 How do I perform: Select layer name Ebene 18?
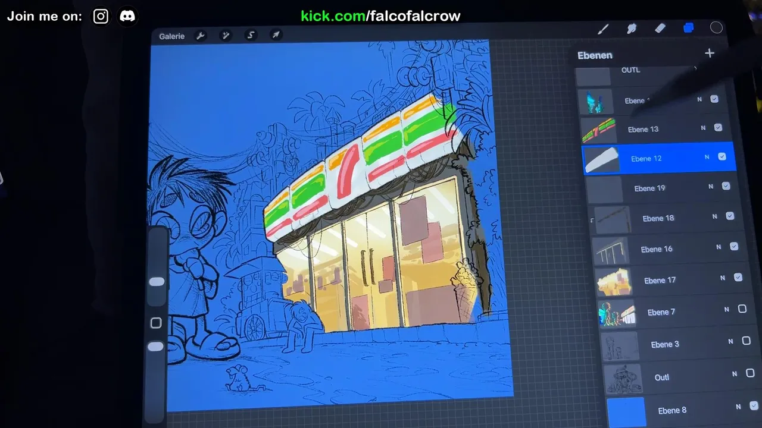click(658, 218)
